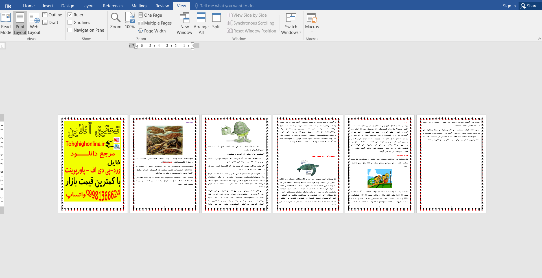542x278 pixels.
Task: Select Print Layout view
Action: pos(20,23)
